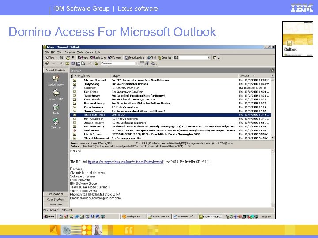318x238 pixels.
Task: Select the Mail Router delivery failure message
Action: 170,130
